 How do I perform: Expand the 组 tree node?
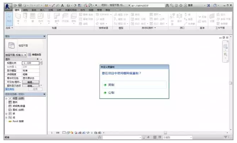click(x=6, y=118)
